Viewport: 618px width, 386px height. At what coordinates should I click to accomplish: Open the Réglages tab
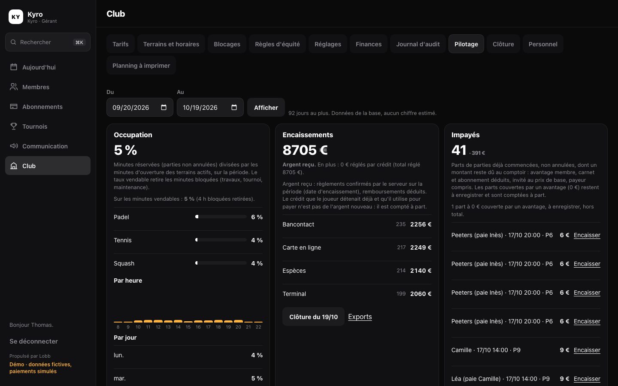[328, 44]
